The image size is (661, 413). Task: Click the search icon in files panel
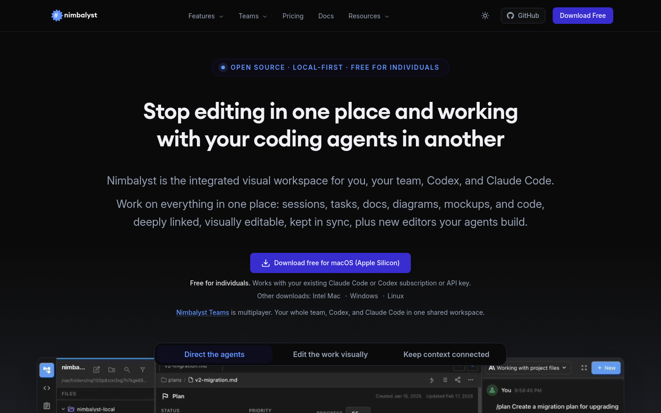point(127,369)
